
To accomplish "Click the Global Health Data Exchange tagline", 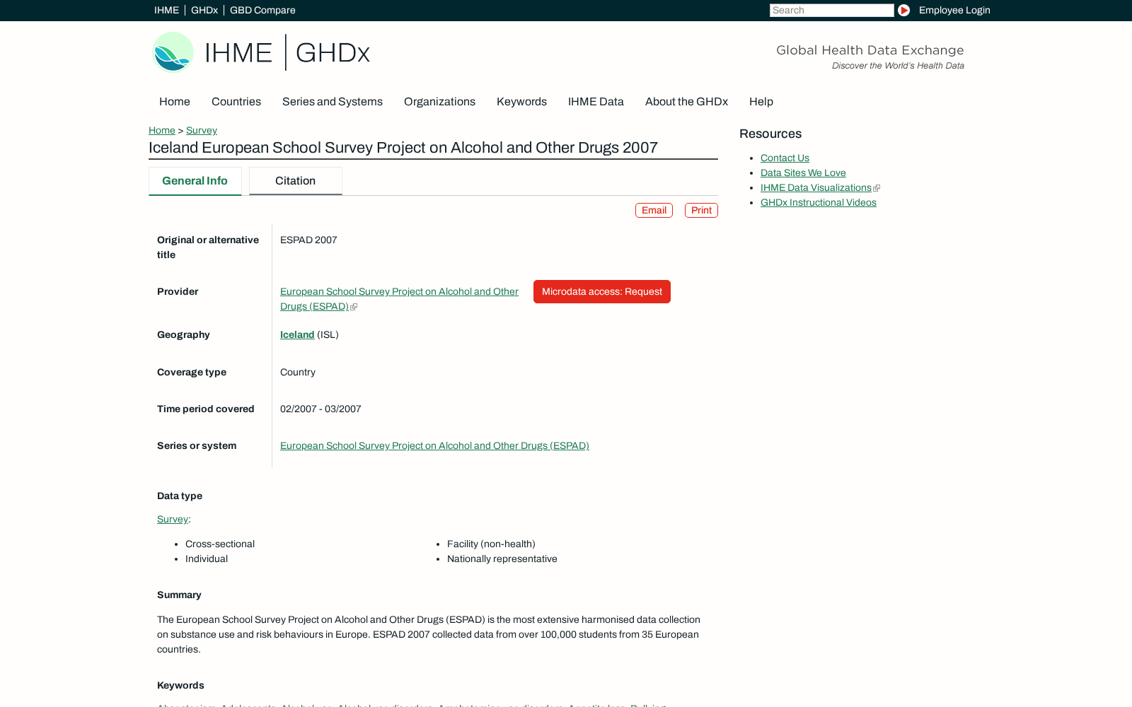I will pyautogui.click(x=870, y=50).
